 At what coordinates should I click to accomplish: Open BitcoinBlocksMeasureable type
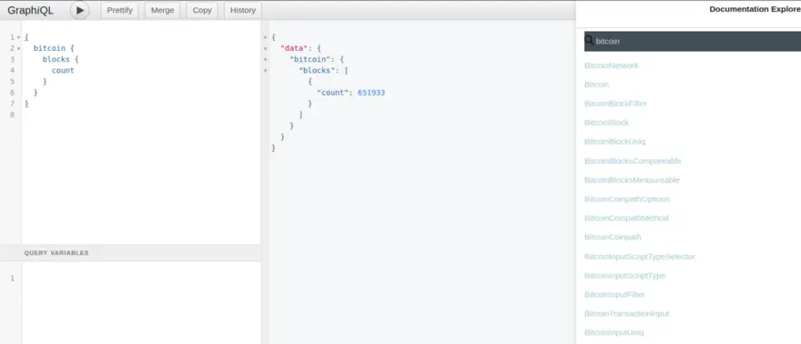tap(632, 179)
